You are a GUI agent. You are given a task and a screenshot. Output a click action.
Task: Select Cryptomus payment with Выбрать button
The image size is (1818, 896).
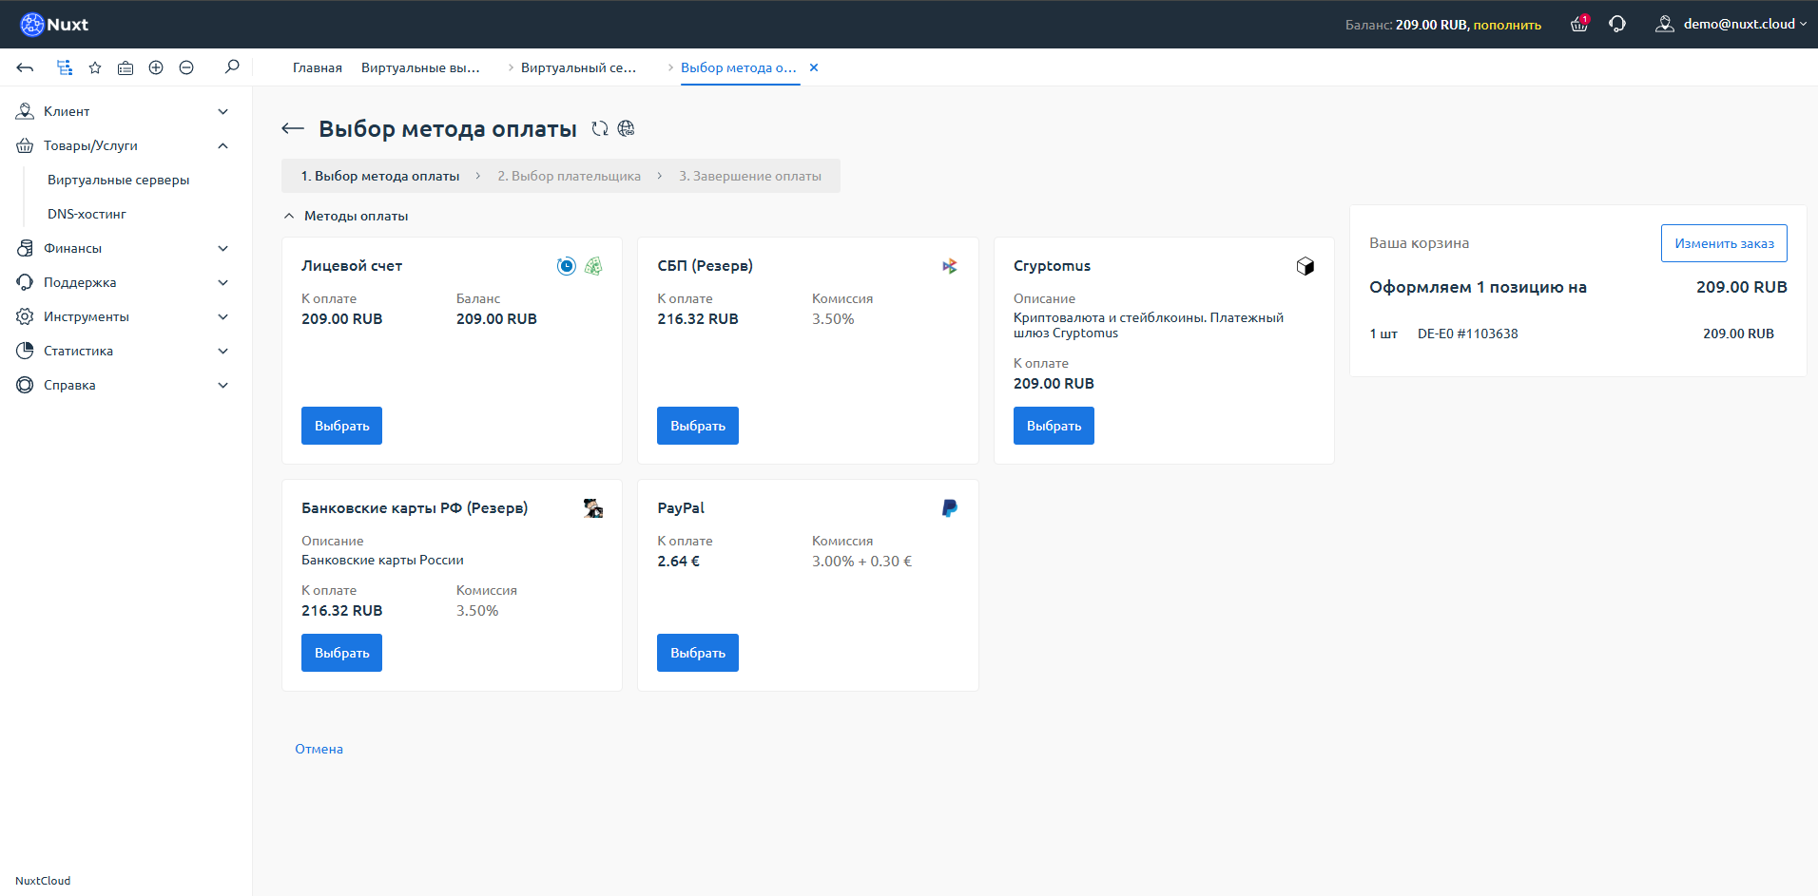pyautogui.click(x=1053, y=425)
